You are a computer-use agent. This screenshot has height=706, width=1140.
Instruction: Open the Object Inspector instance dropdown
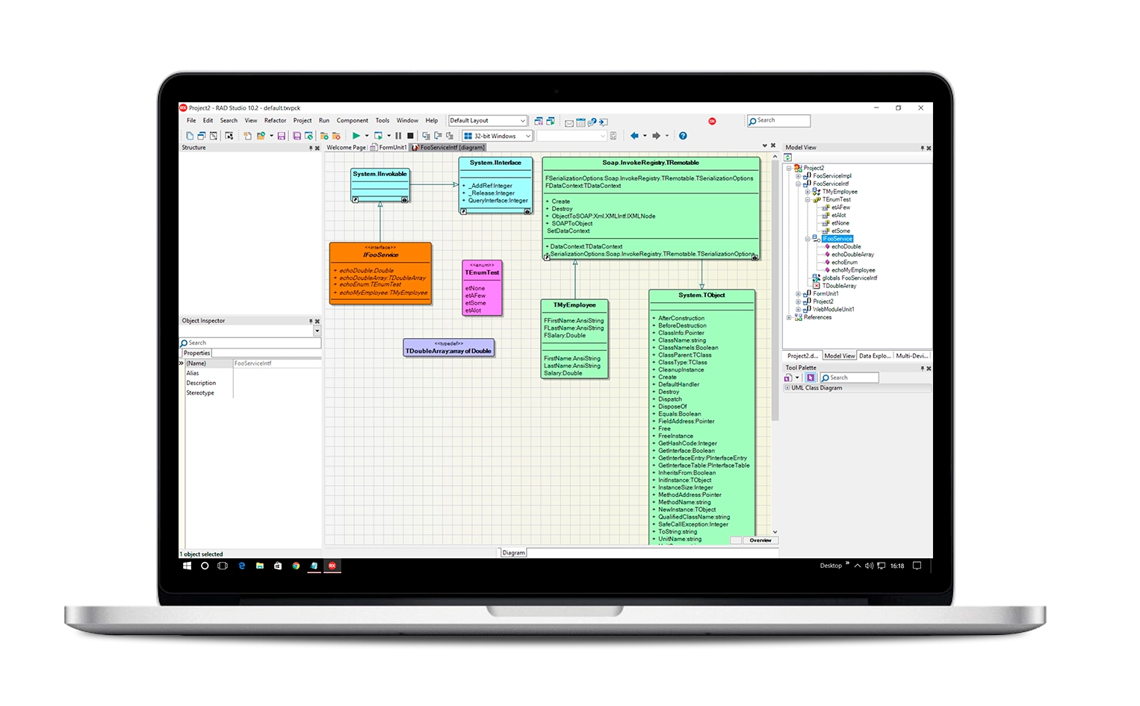pyautogui.click(x=317, y=331)
